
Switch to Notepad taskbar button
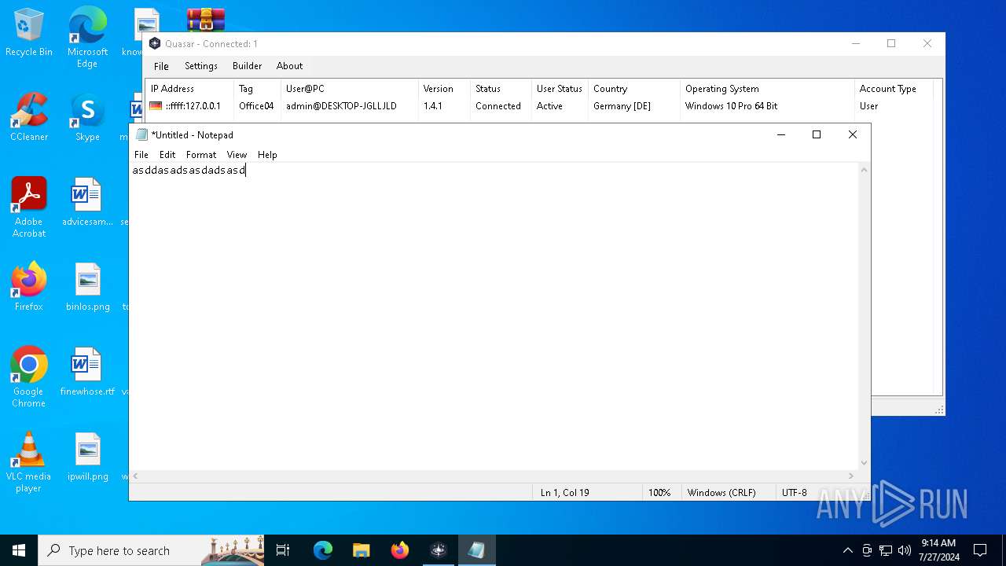477,550
